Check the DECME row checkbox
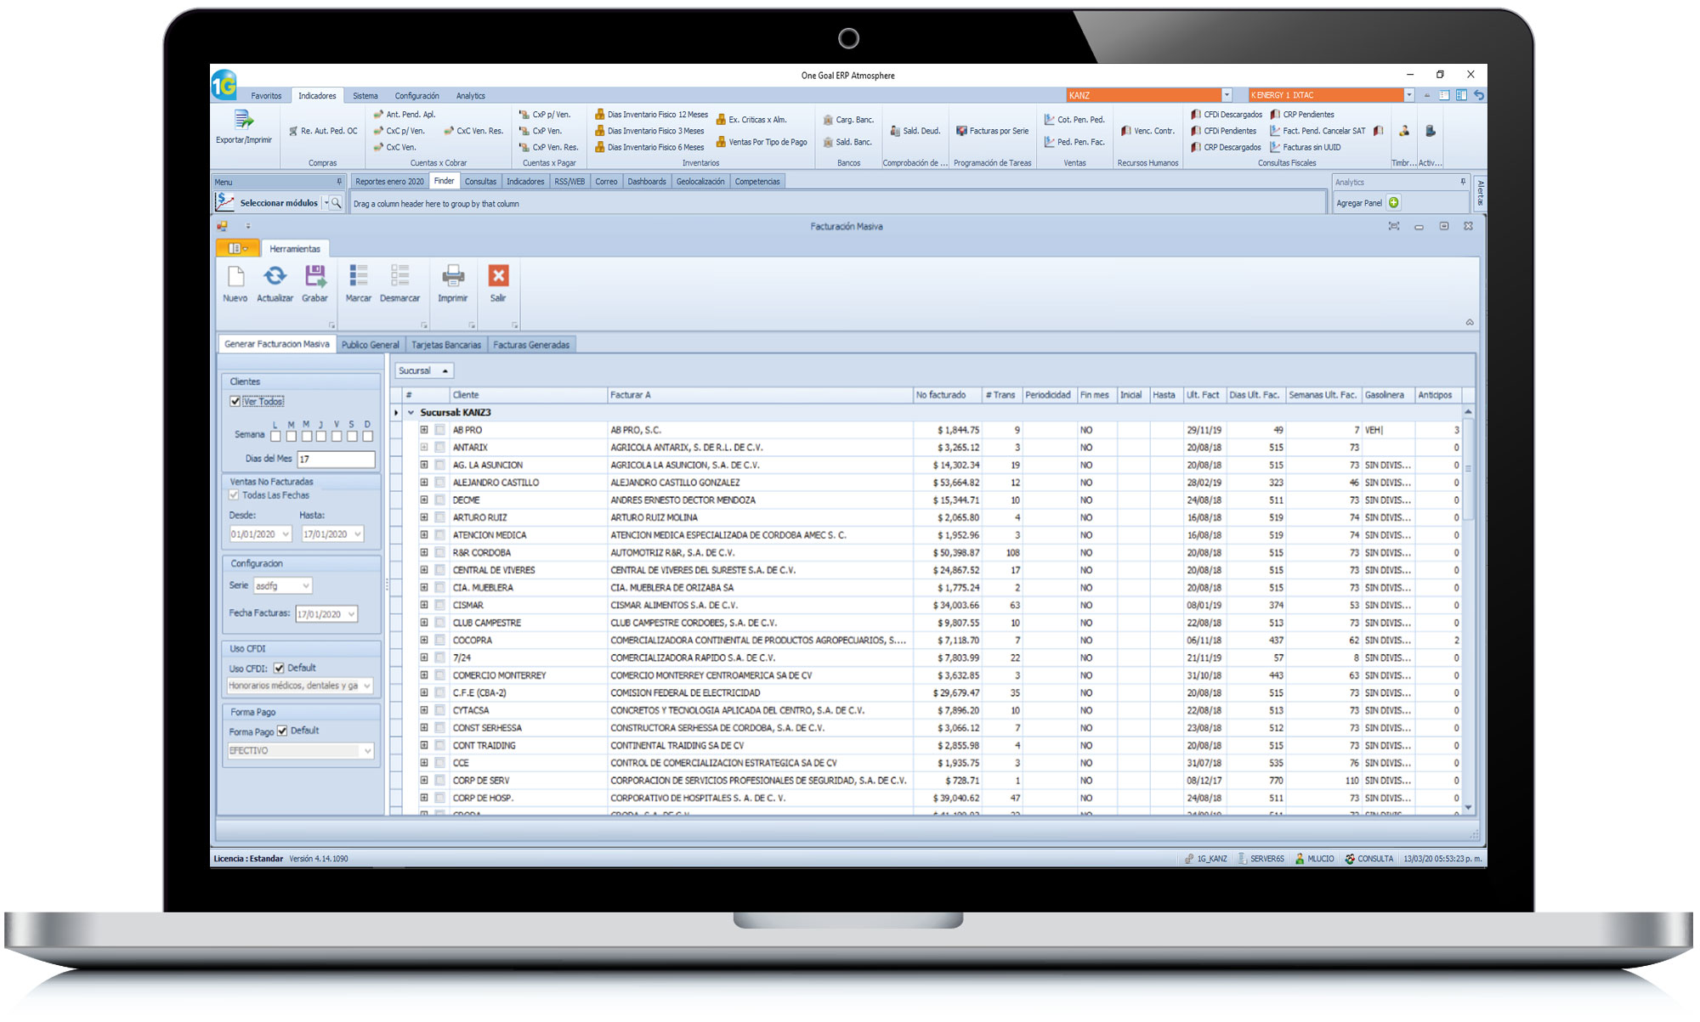The height and width of the screenshot is (1022, 1700). 439,500
